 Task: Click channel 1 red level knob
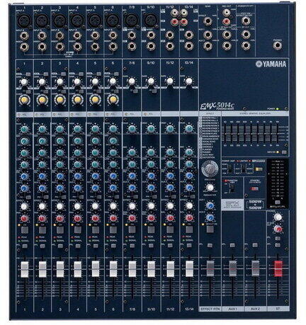coord(24,218)
